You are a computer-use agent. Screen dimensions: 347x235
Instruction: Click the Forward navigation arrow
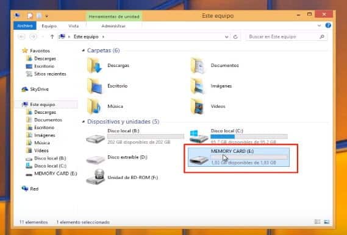tap(33, 37)
